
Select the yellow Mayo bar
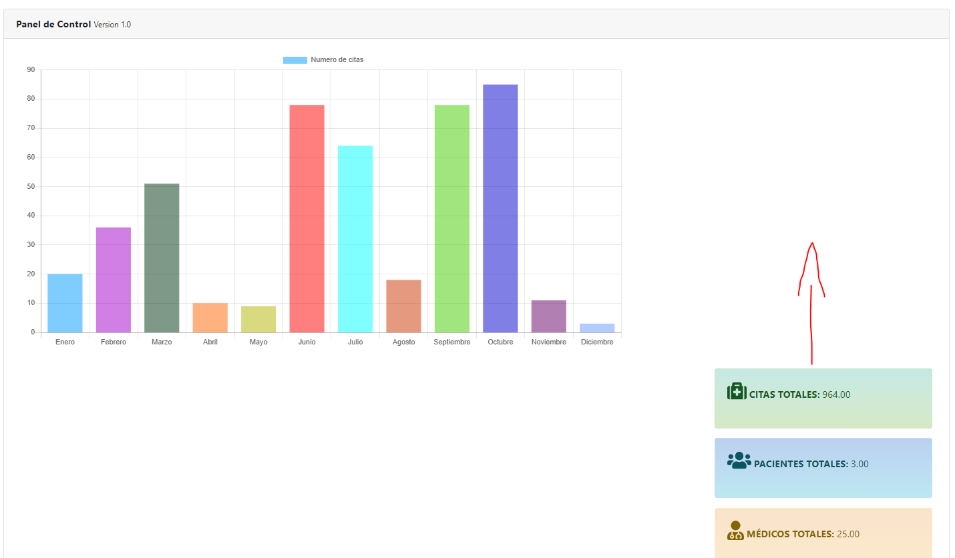pyautogui.click(x=258, y=320)
